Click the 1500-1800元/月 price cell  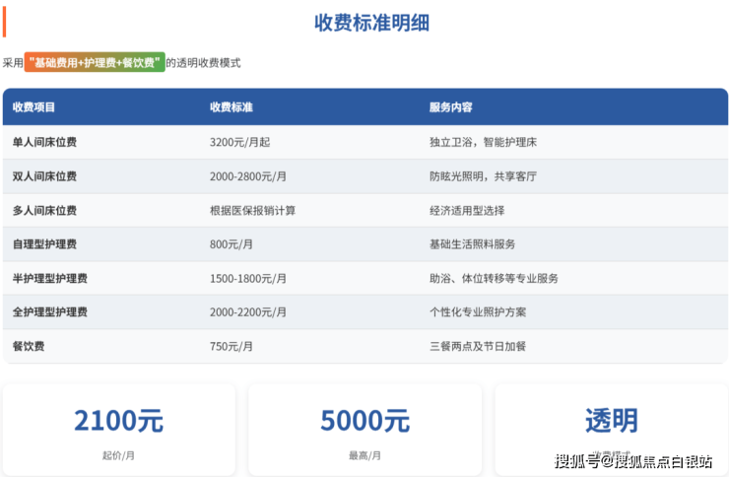248,278
